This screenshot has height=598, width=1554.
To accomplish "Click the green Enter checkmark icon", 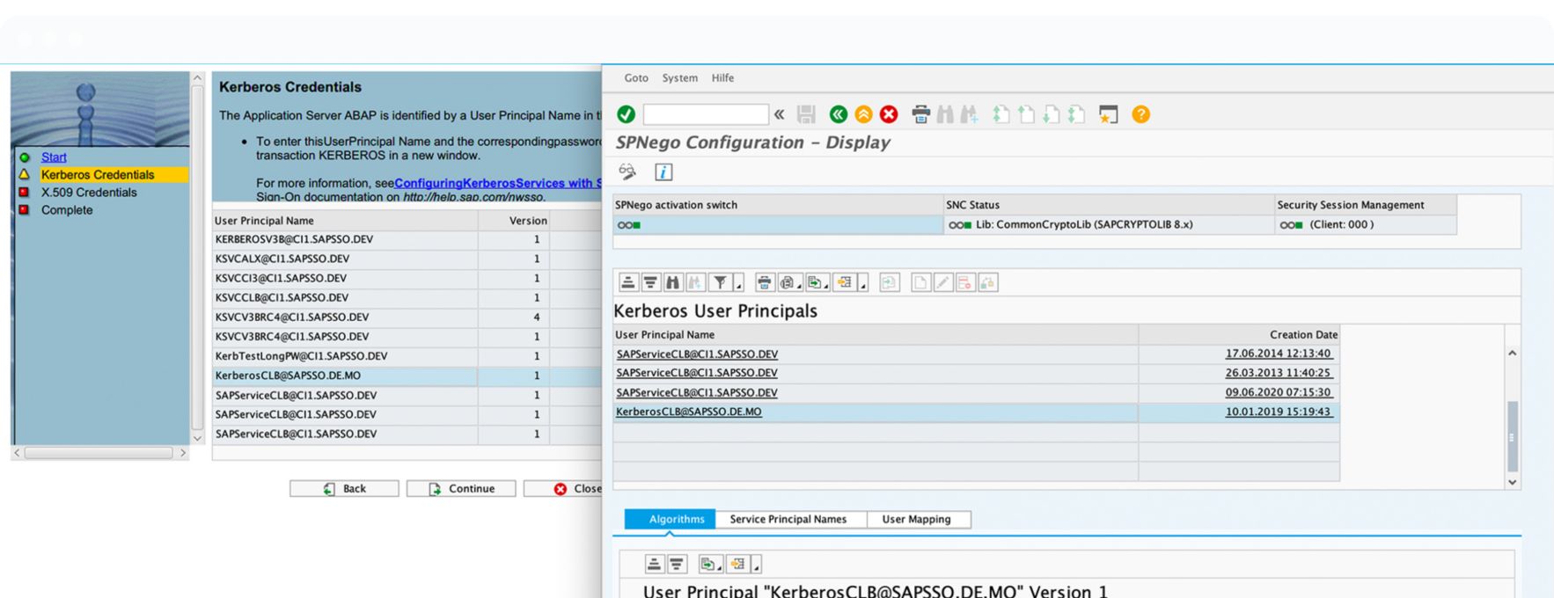I will coord(626,114).
